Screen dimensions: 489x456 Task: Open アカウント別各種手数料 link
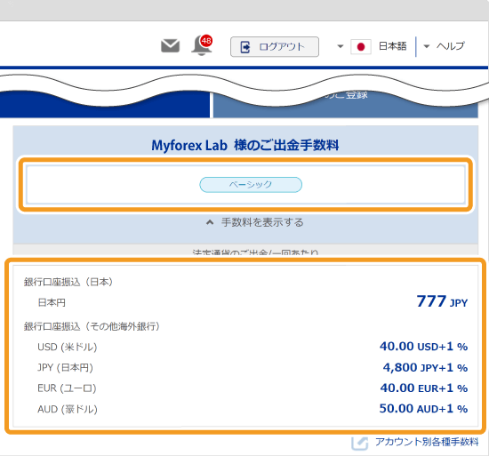pos(427,442)
